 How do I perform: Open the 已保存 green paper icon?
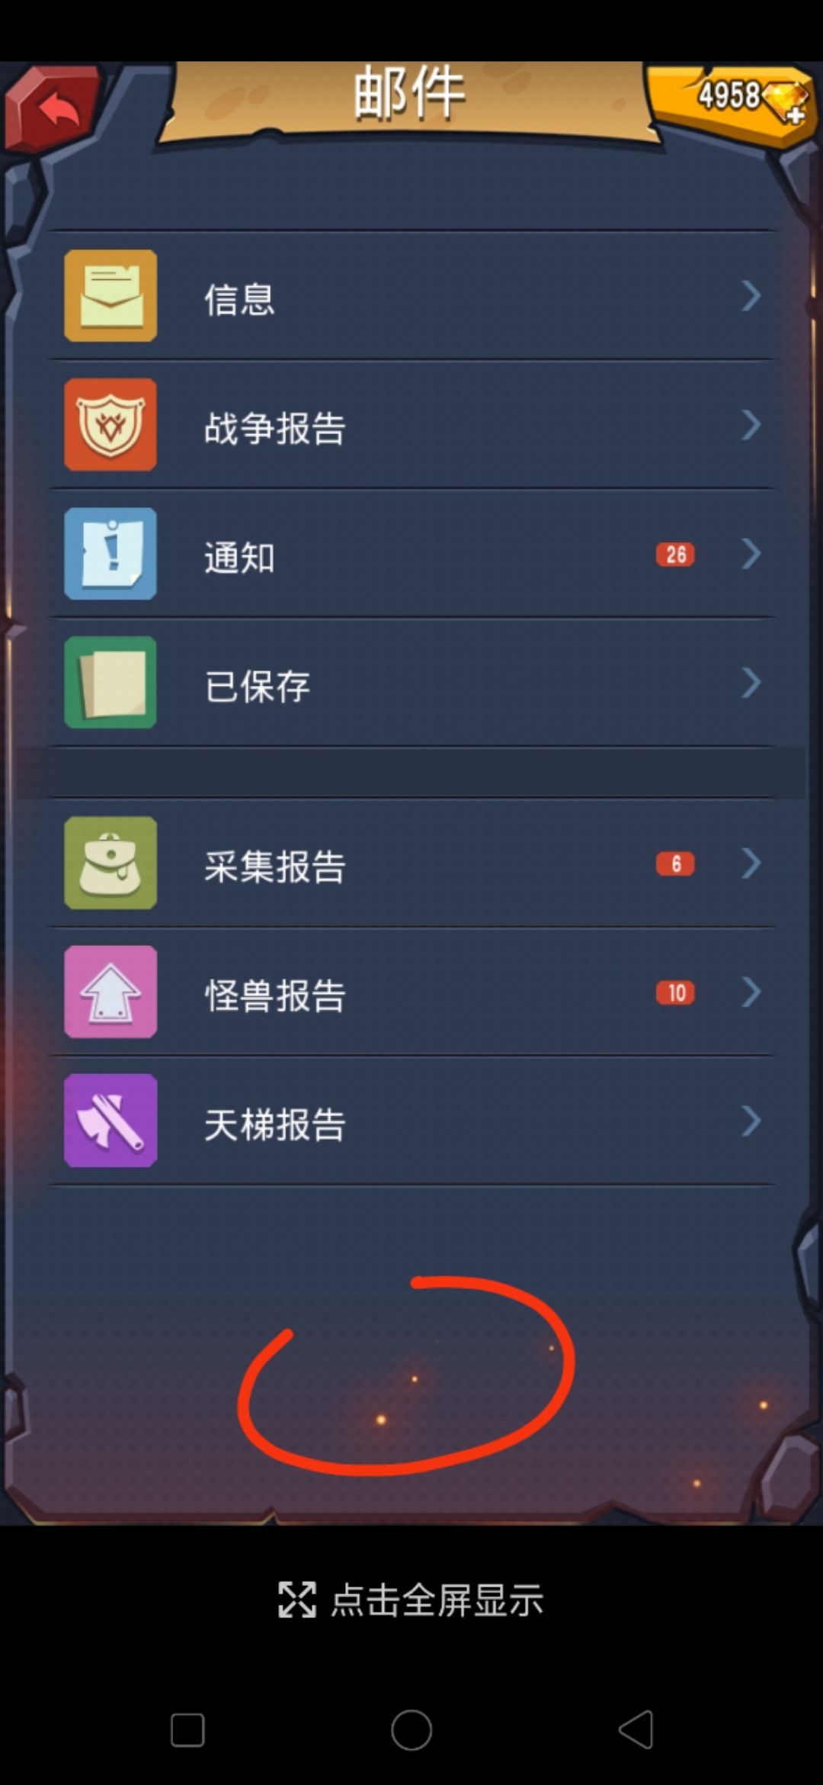110,682
